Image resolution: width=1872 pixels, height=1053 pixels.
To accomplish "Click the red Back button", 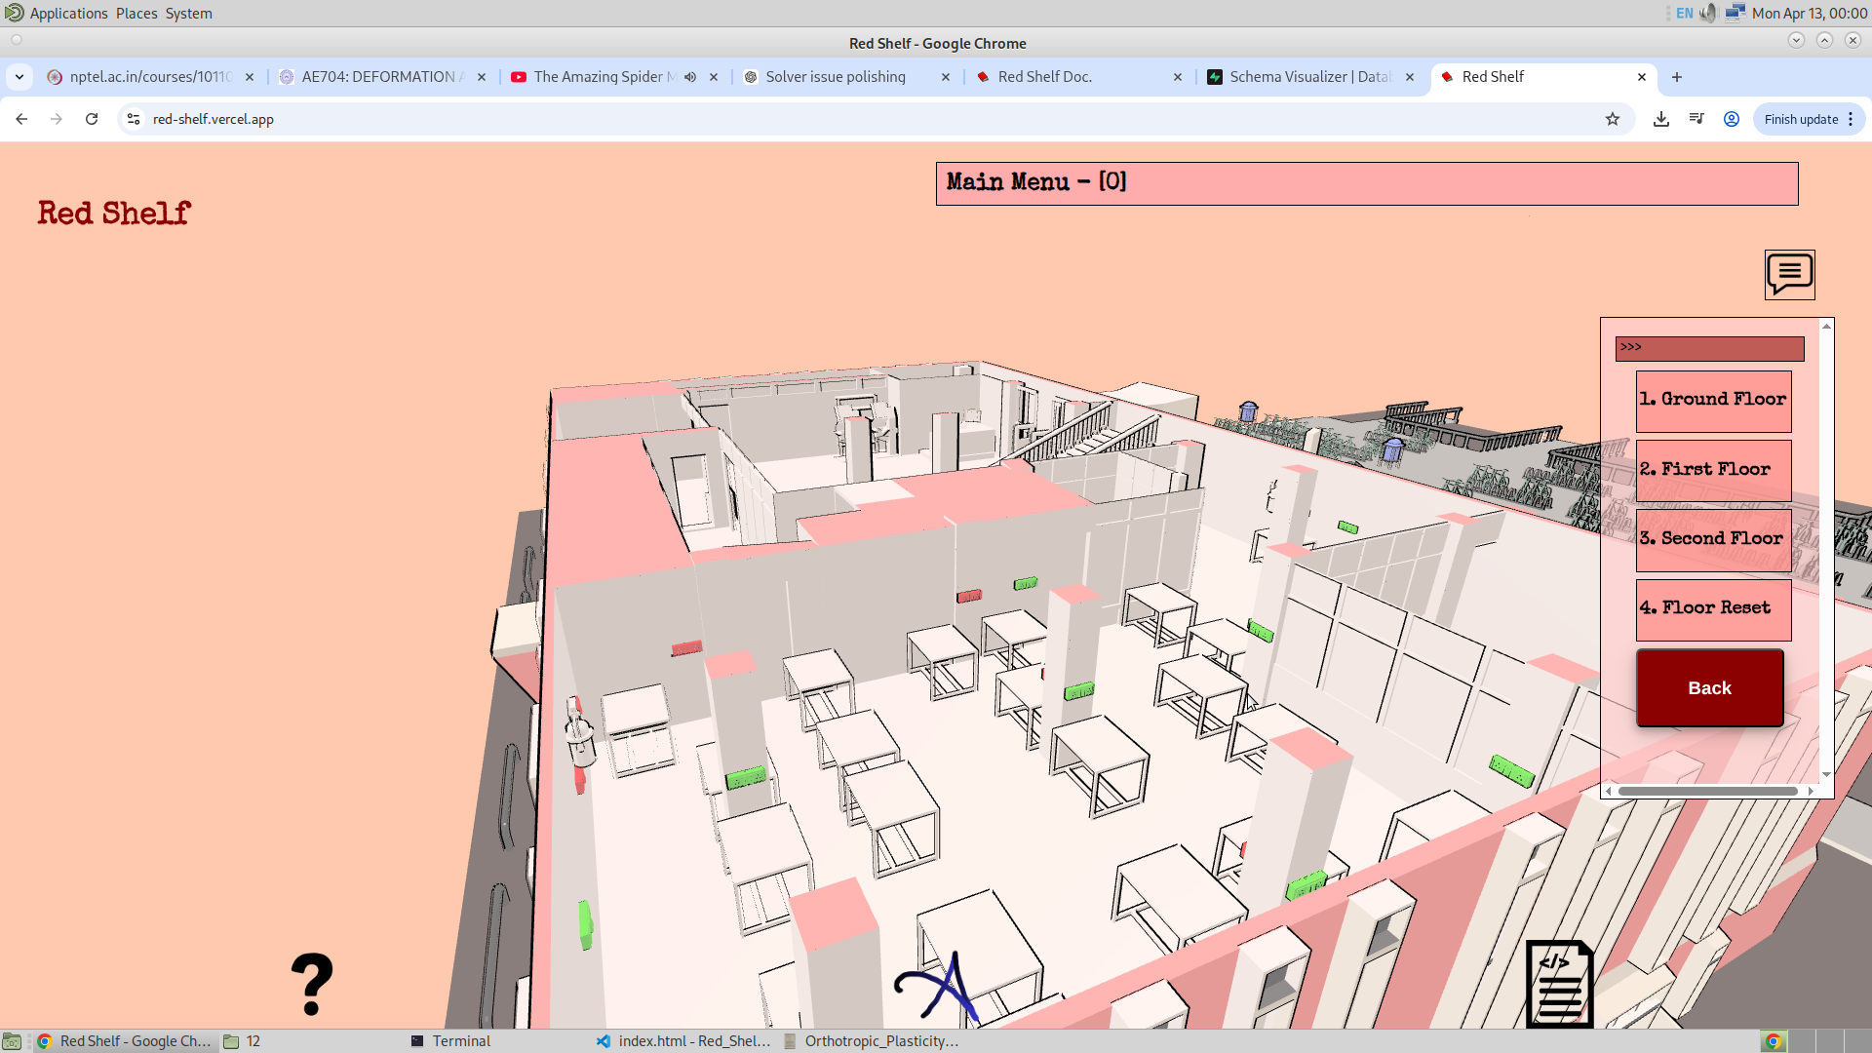I will (1710, 688).
